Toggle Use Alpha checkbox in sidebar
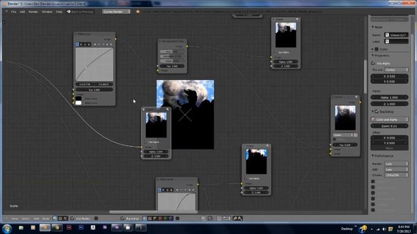The height and width of the screenshot is (234, 417). [373, 64]
